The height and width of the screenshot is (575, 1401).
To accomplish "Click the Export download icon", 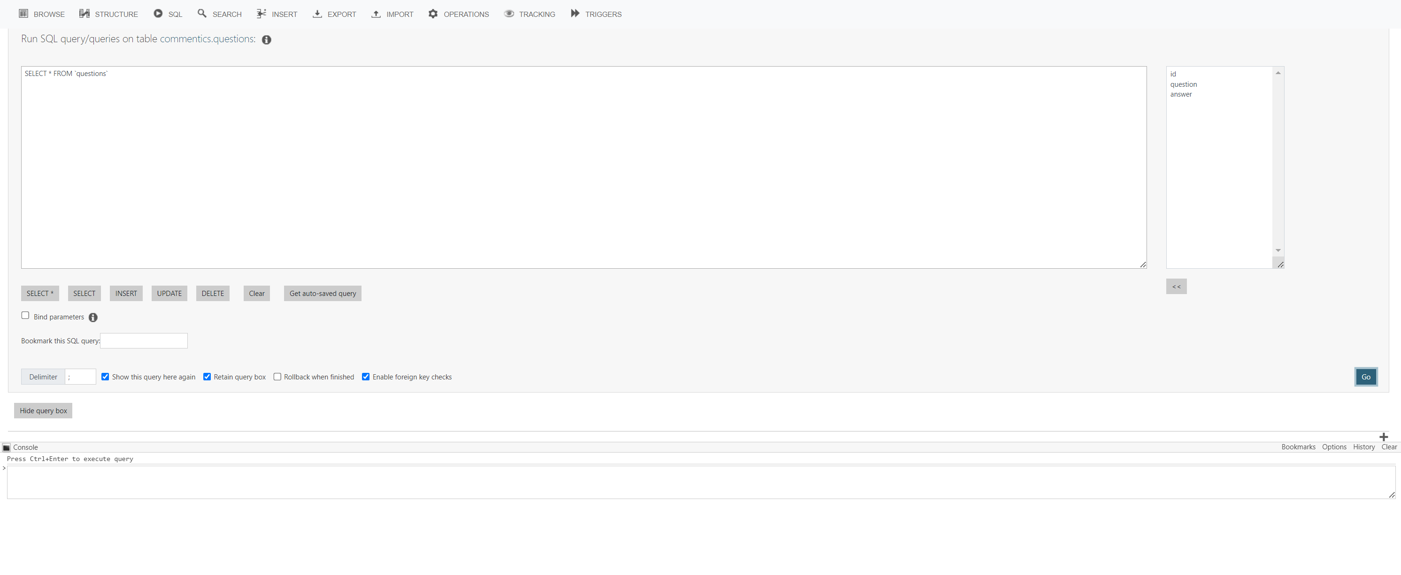I will (x=317, y=13).
